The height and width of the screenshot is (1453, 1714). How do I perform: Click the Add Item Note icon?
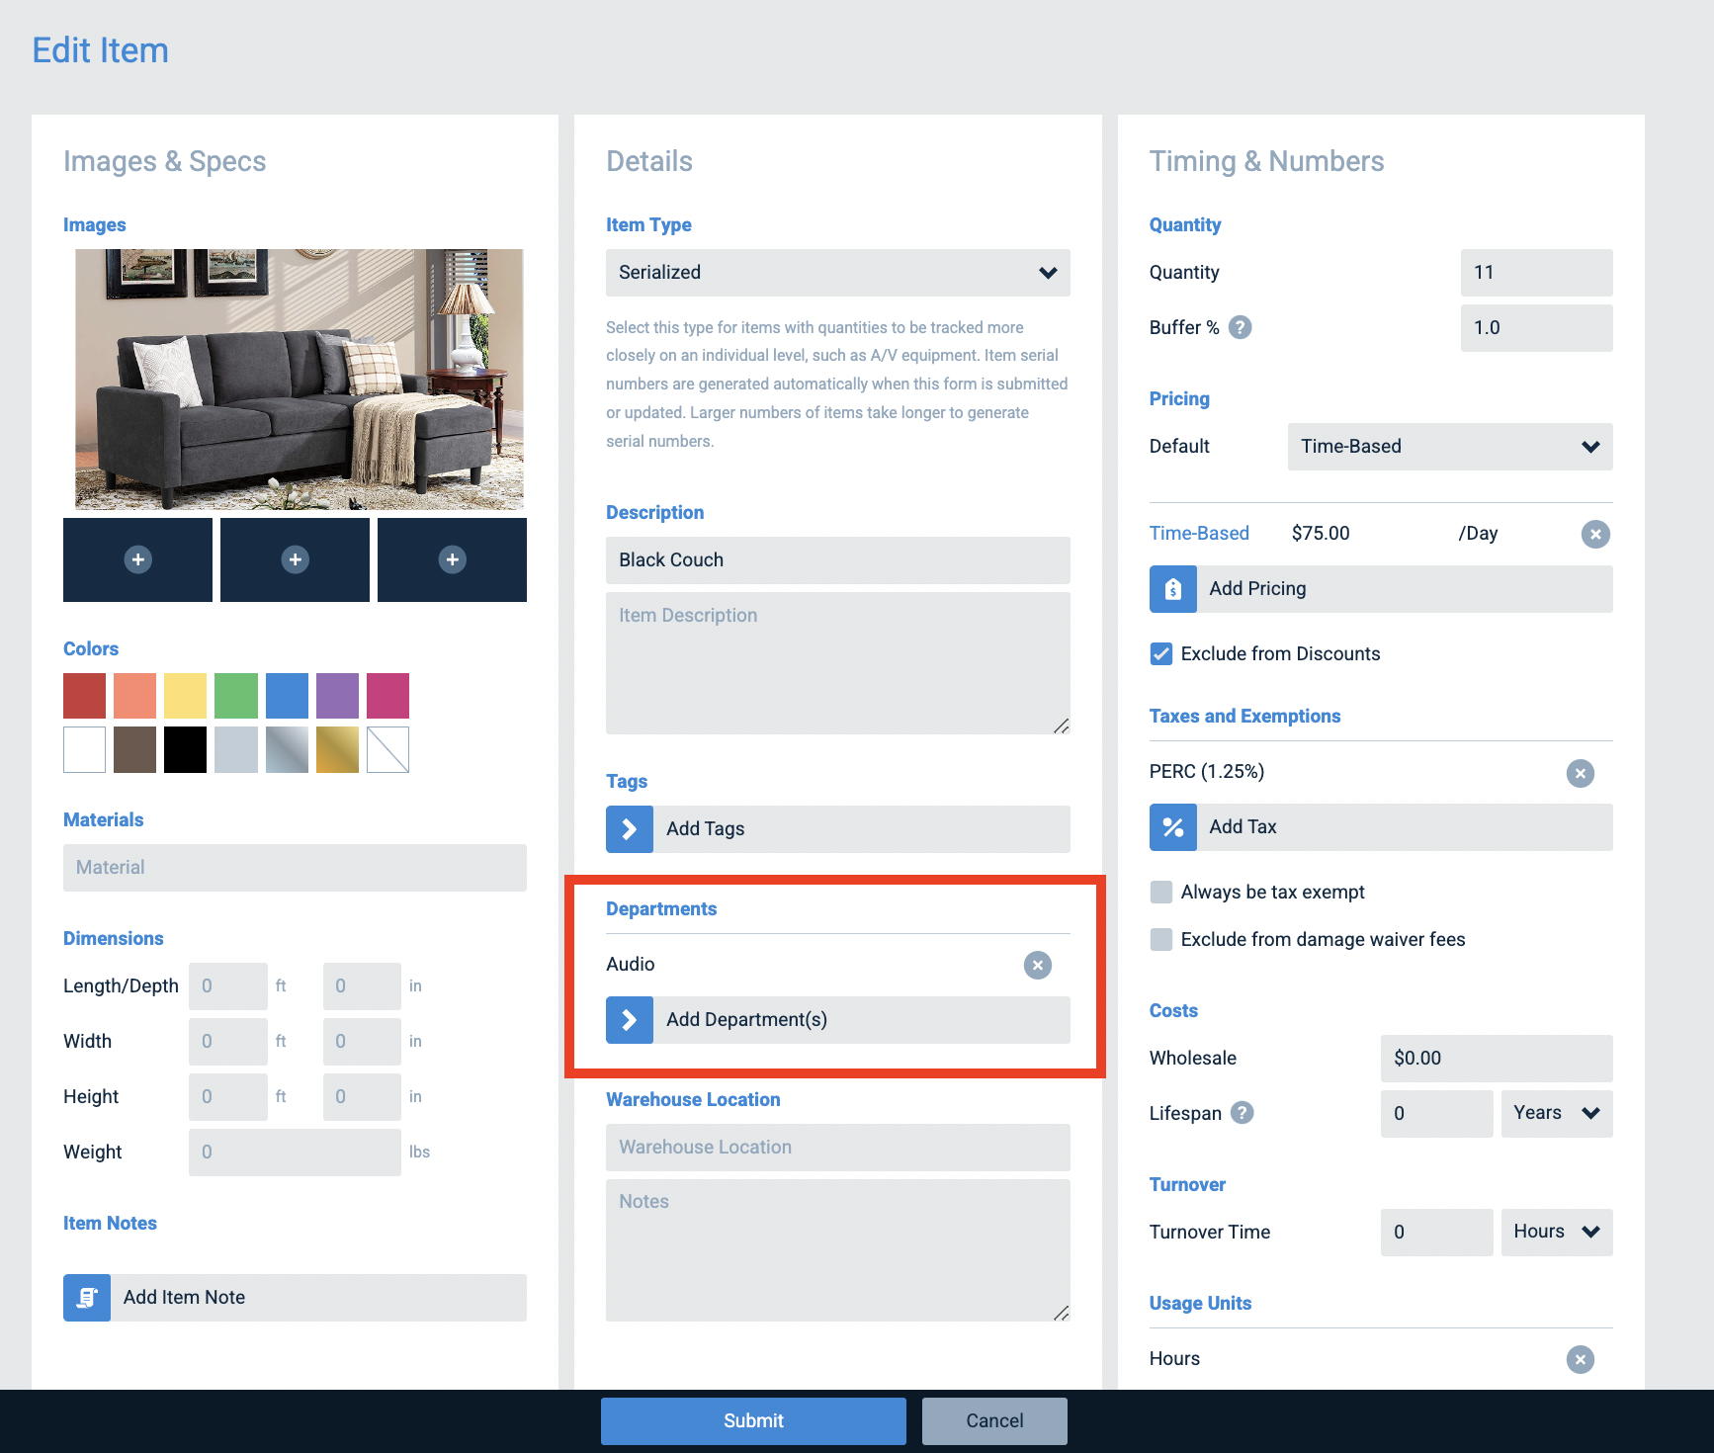pyautogui.click(x=86, y=1297)
